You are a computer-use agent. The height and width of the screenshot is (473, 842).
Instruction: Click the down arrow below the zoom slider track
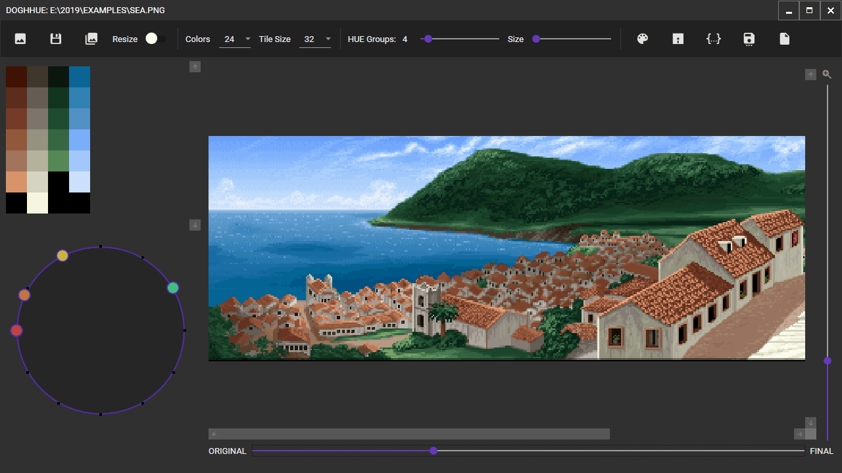pos(810,422)
